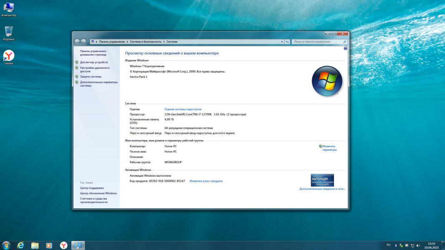Image resolution: width=445 pixels, height=250 pixels.
Task: Click the 4,00 ГБ memory value
Action: coord(169,120)
